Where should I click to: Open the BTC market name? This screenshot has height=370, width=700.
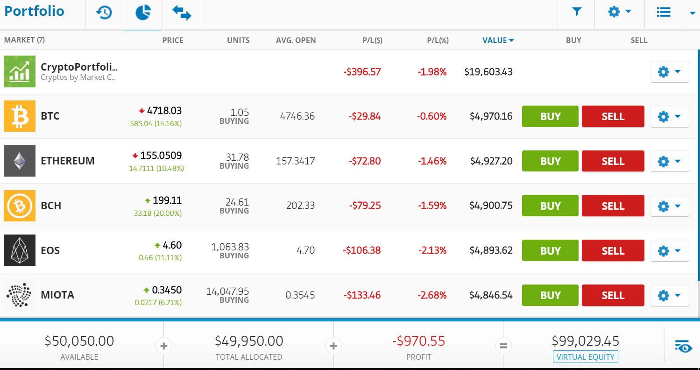pos(50,116)
